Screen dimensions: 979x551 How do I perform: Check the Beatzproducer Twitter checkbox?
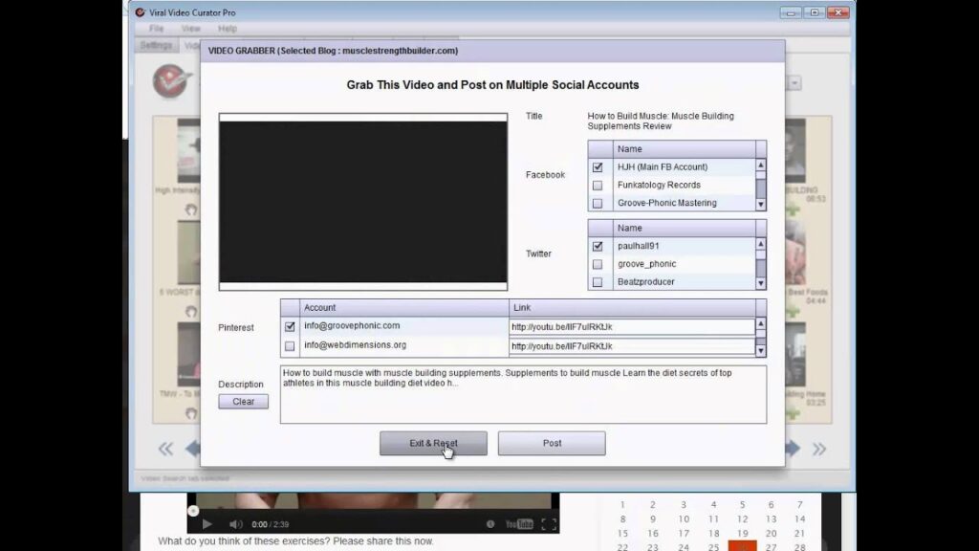point(598,282)
